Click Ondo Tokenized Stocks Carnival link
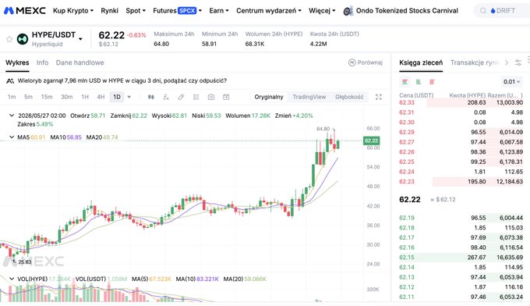Screen dimensions: 530x306 pyautogui.click(x=407, y=11)
